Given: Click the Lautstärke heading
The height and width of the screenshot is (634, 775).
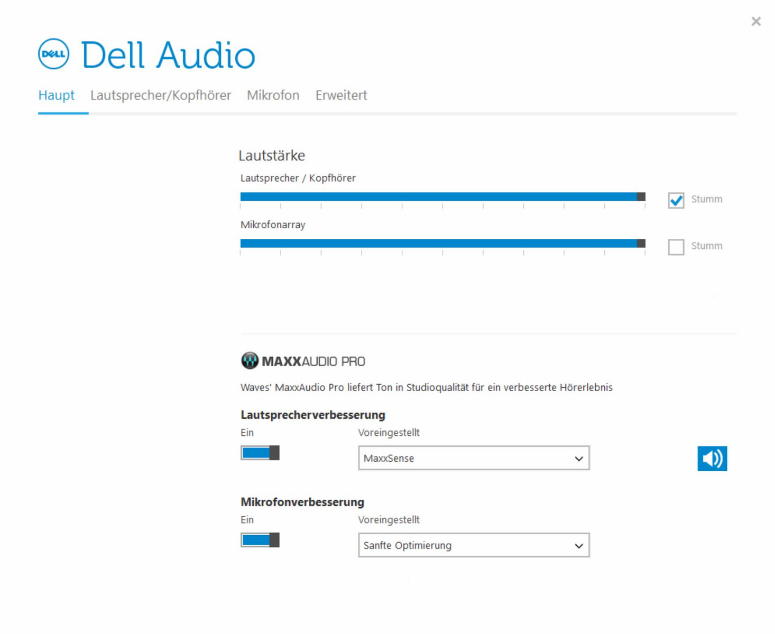Looking at the screenshot, I should 272,155.
